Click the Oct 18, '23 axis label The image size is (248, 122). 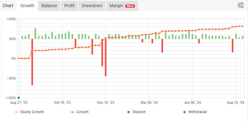[62, 102]
